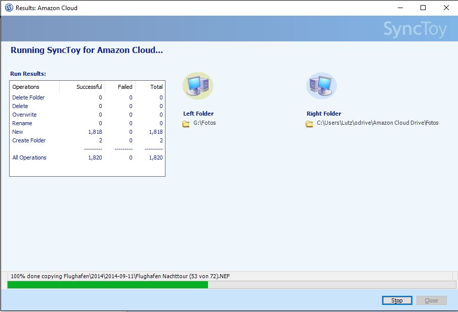
Task: Click the Right Folder computer icon
Action: pos(321,86)
